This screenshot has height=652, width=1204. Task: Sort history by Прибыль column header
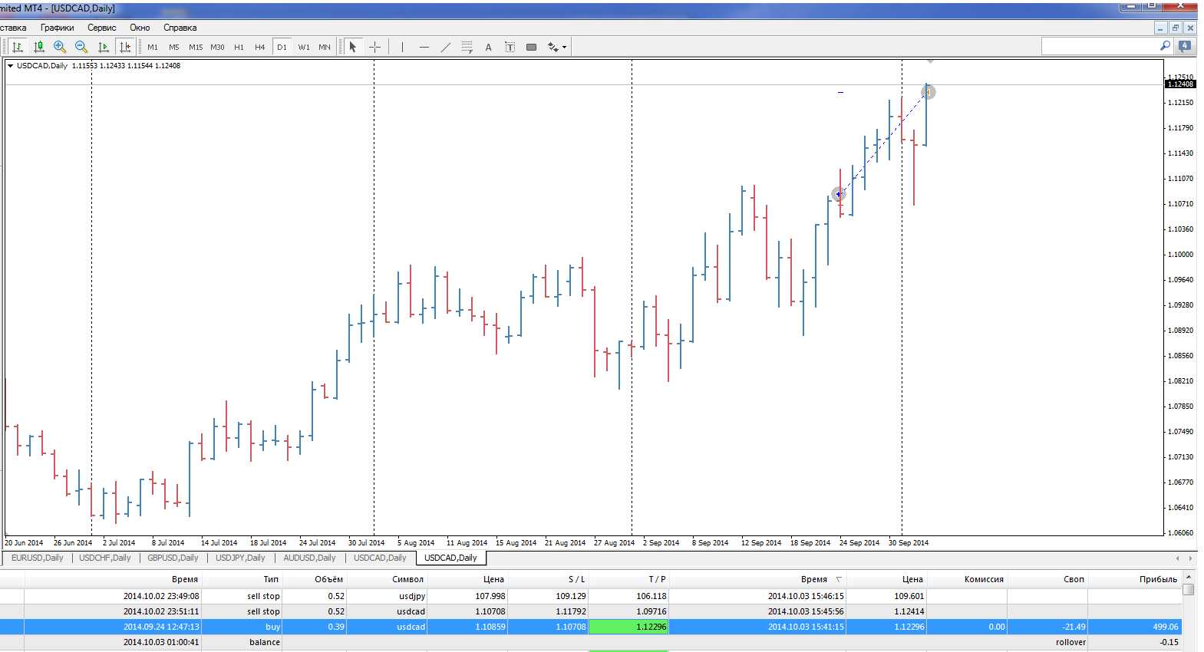click(x=1157, y=579)
